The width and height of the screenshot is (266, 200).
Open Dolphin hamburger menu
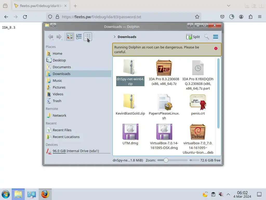216,37
